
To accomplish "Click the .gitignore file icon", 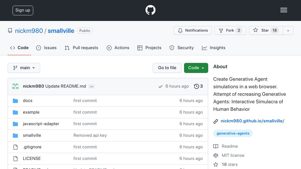I will click(15, 147).
